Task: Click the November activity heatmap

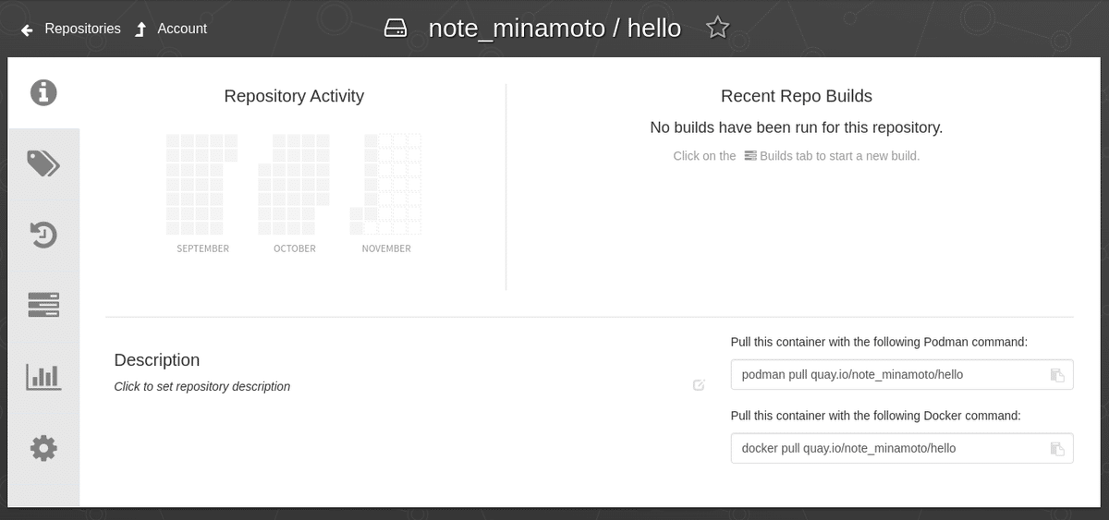Action: pyautogui.click(x=386, y=185)
